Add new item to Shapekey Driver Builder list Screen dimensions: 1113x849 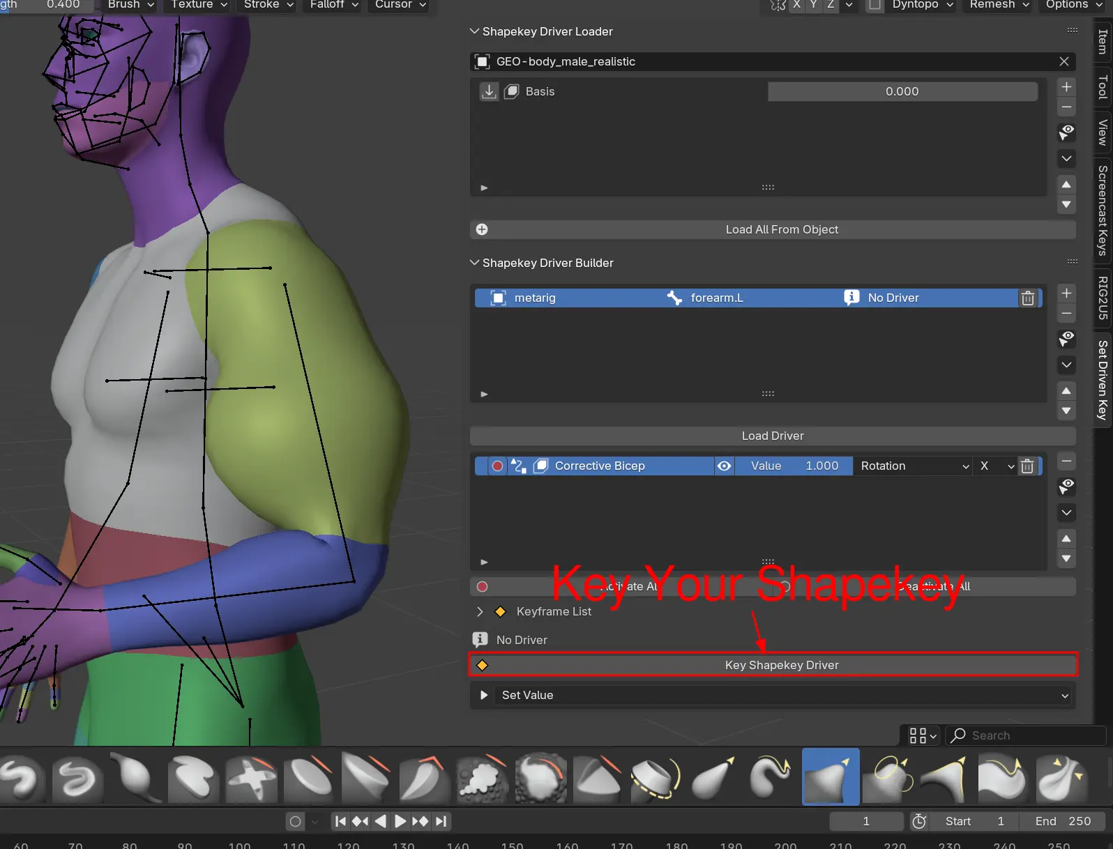[1066, 293]
